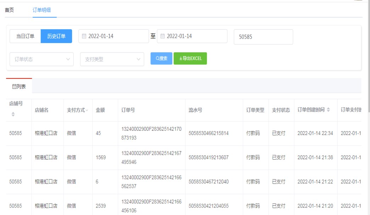Click the 导出EXCEL button
This screenshot has width=370, height=215.
(x=190, y=59)
